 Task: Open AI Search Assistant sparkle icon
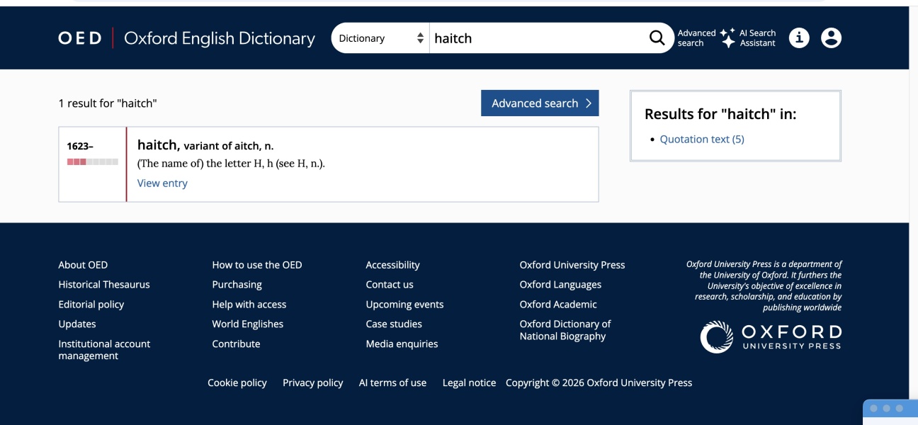[x=727, y=38]
